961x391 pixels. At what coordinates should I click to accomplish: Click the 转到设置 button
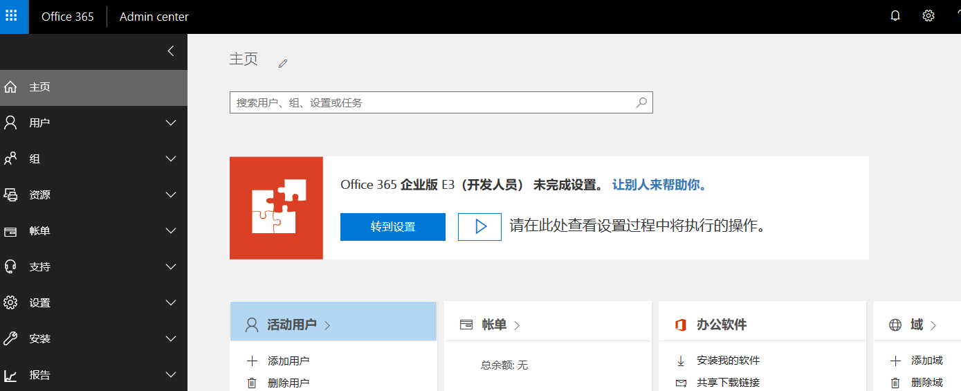click(393, 226)
